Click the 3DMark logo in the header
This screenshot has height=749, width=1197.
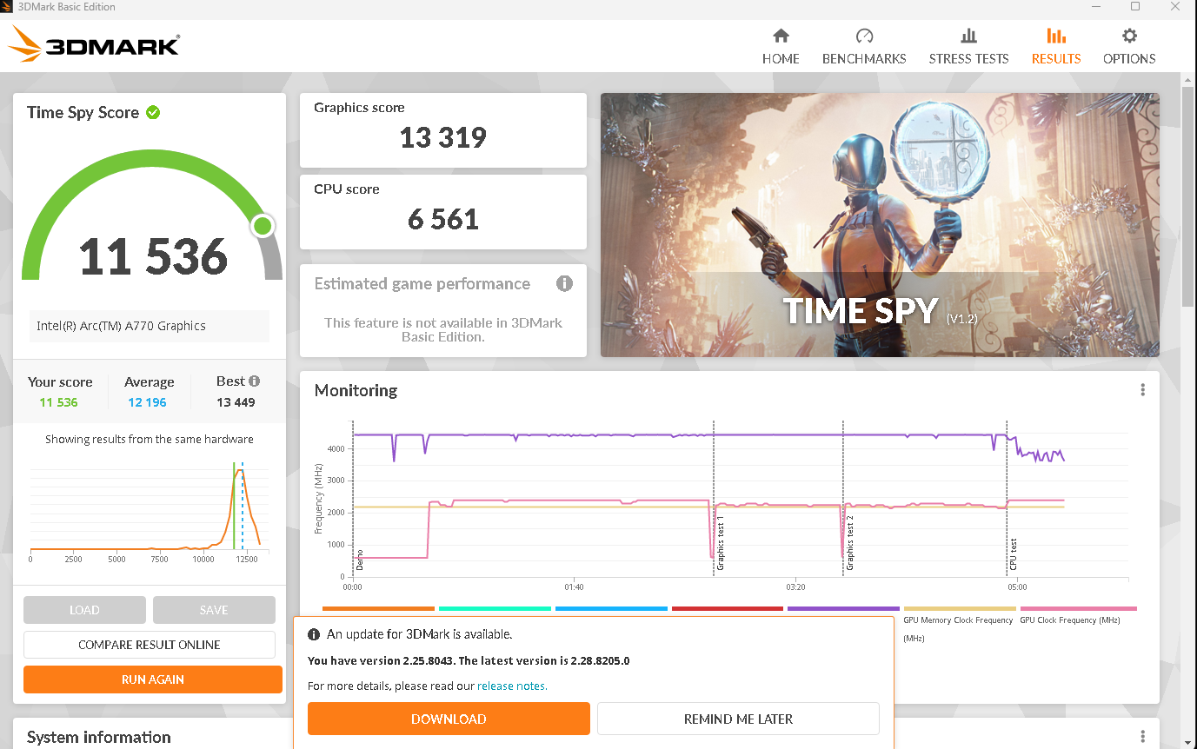[x=94, y=44]
